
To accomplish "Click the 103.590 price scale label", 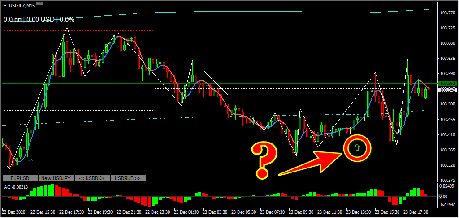I will [x=447, y=74].
